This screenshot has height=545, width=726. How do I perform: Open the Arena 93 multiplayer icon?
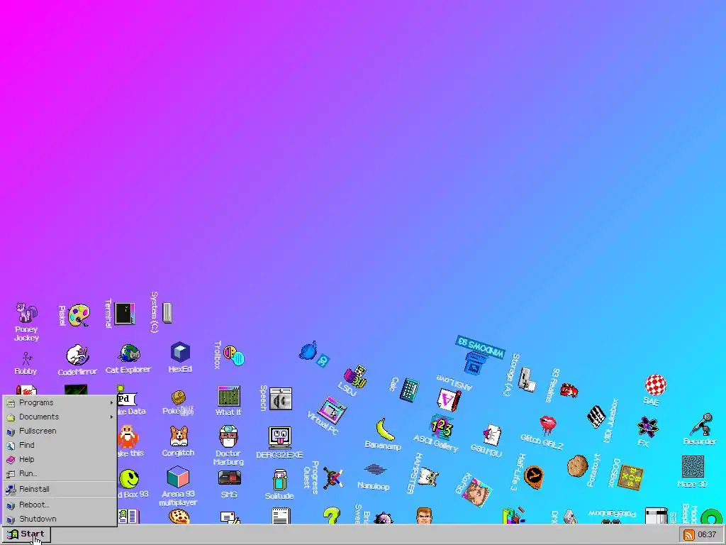pyautogui.click(x=178, y=478)
